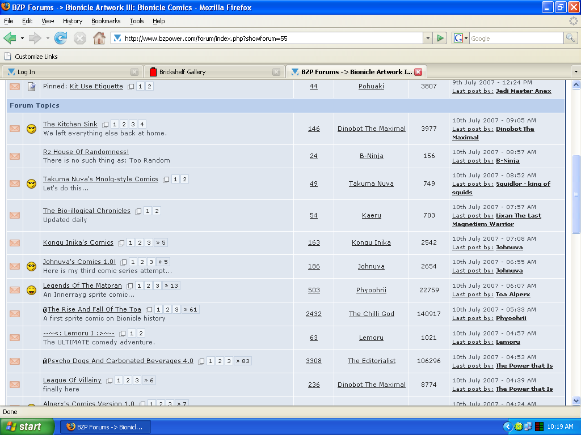The height and width of the screenshot is (435, 581).
Task: Click grinning icon beside Legends Of The Matoran
Action: click(32, 291)
